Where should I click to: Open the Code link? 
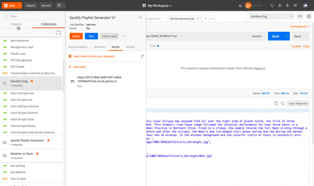coord(306,46)
